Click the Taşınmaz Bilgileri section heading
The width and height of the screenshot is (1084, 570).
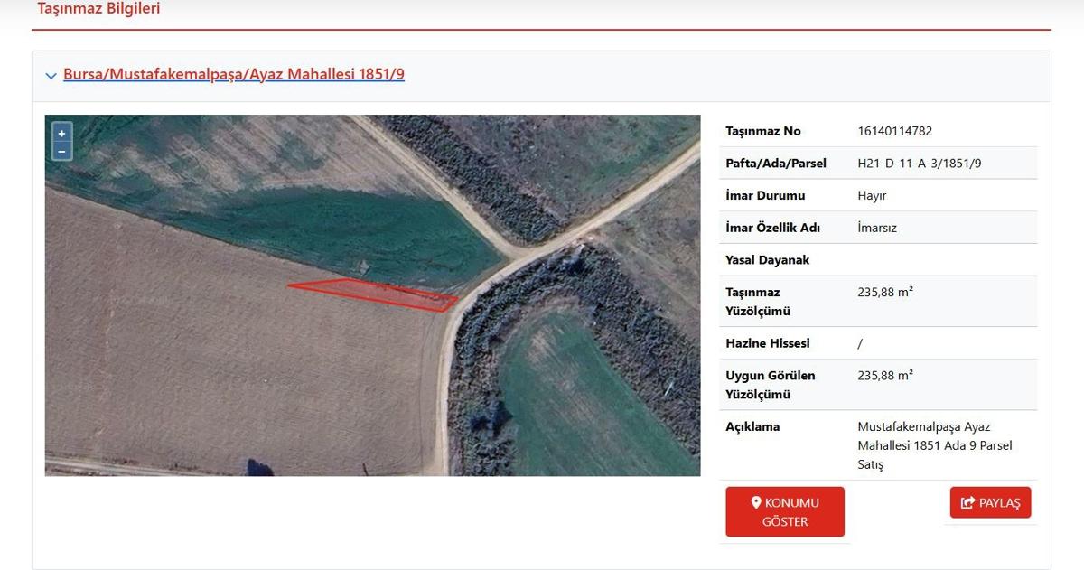point(98,9)
